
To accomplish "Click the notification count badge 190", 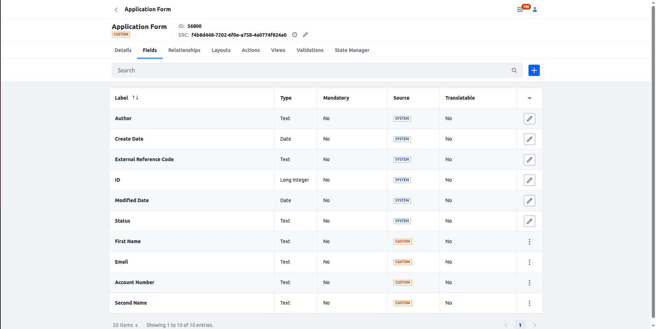I will (526, 7).
